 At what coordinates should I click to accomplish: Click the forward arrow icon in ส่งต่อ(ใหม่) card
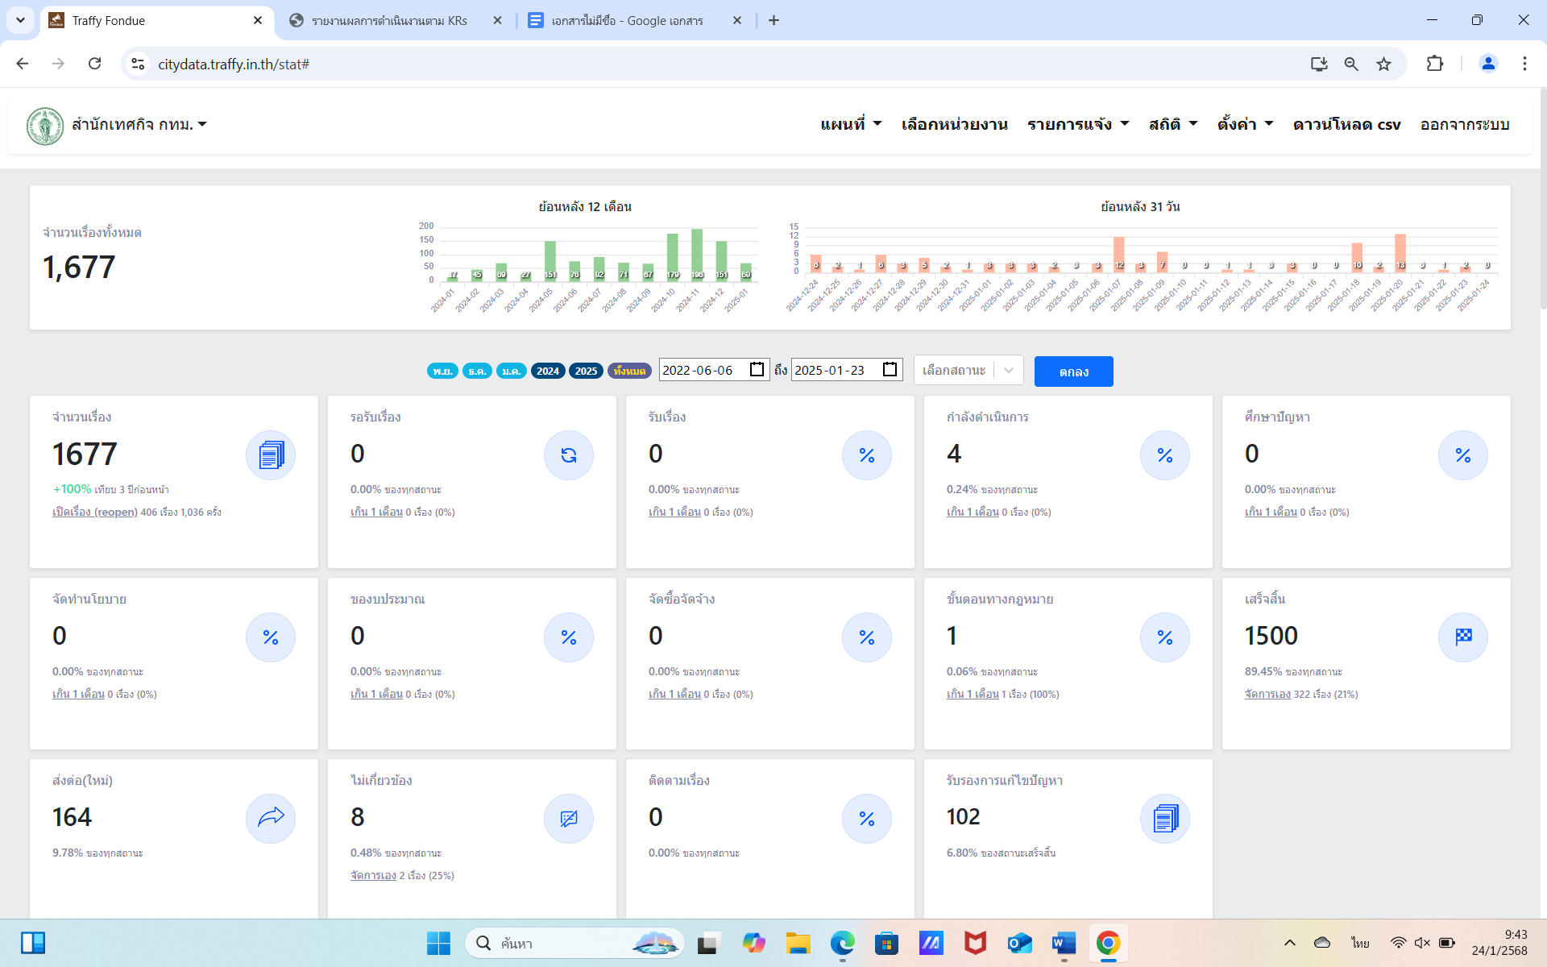271,818
